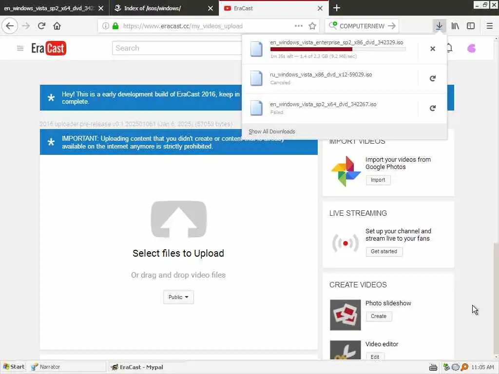Select en_windows_vista_enterprise download file icon
The height and width of the screenshot is (374, 499).
[x=256, y=49]
